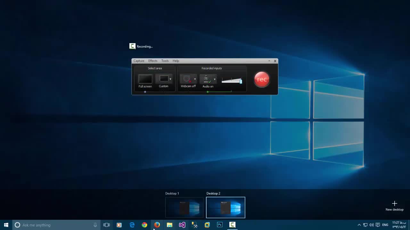Viewport: 410px width, 230px height.
Task: Open the audio options dropdown arrow
Action: coord(215,79)
